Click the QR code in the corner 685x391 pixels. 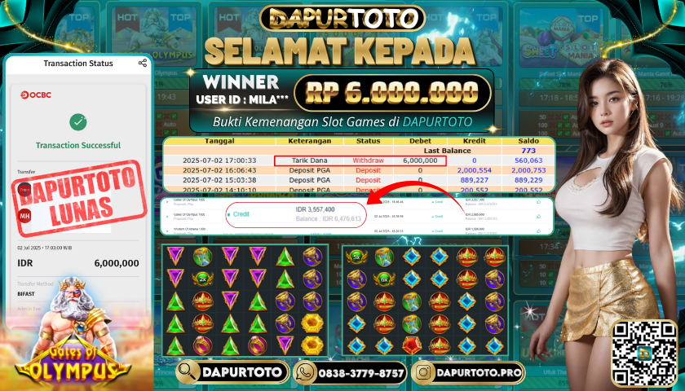[x=644, y=353]
